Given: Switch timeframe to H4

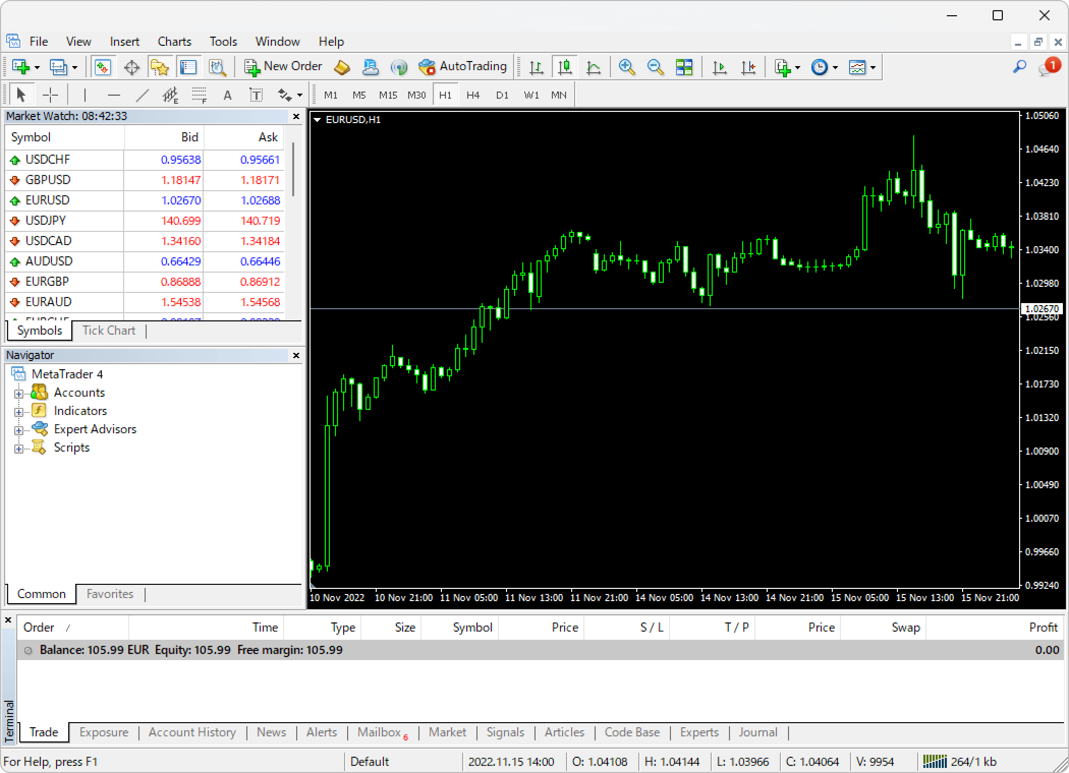Looking at the screenshot, I should (x=473, y=95).
